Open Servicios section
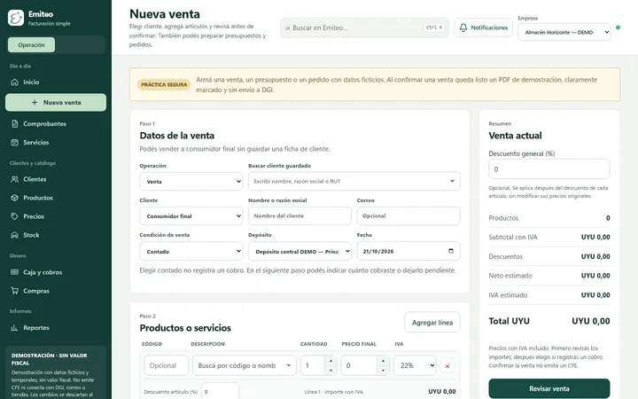This screenshot has width=638, height=399. pos(56,143)
